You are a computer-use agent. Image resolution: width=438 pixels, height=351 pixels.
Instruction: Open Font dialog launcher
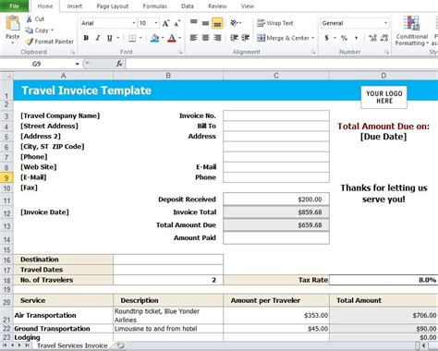(x=180, y=53)
